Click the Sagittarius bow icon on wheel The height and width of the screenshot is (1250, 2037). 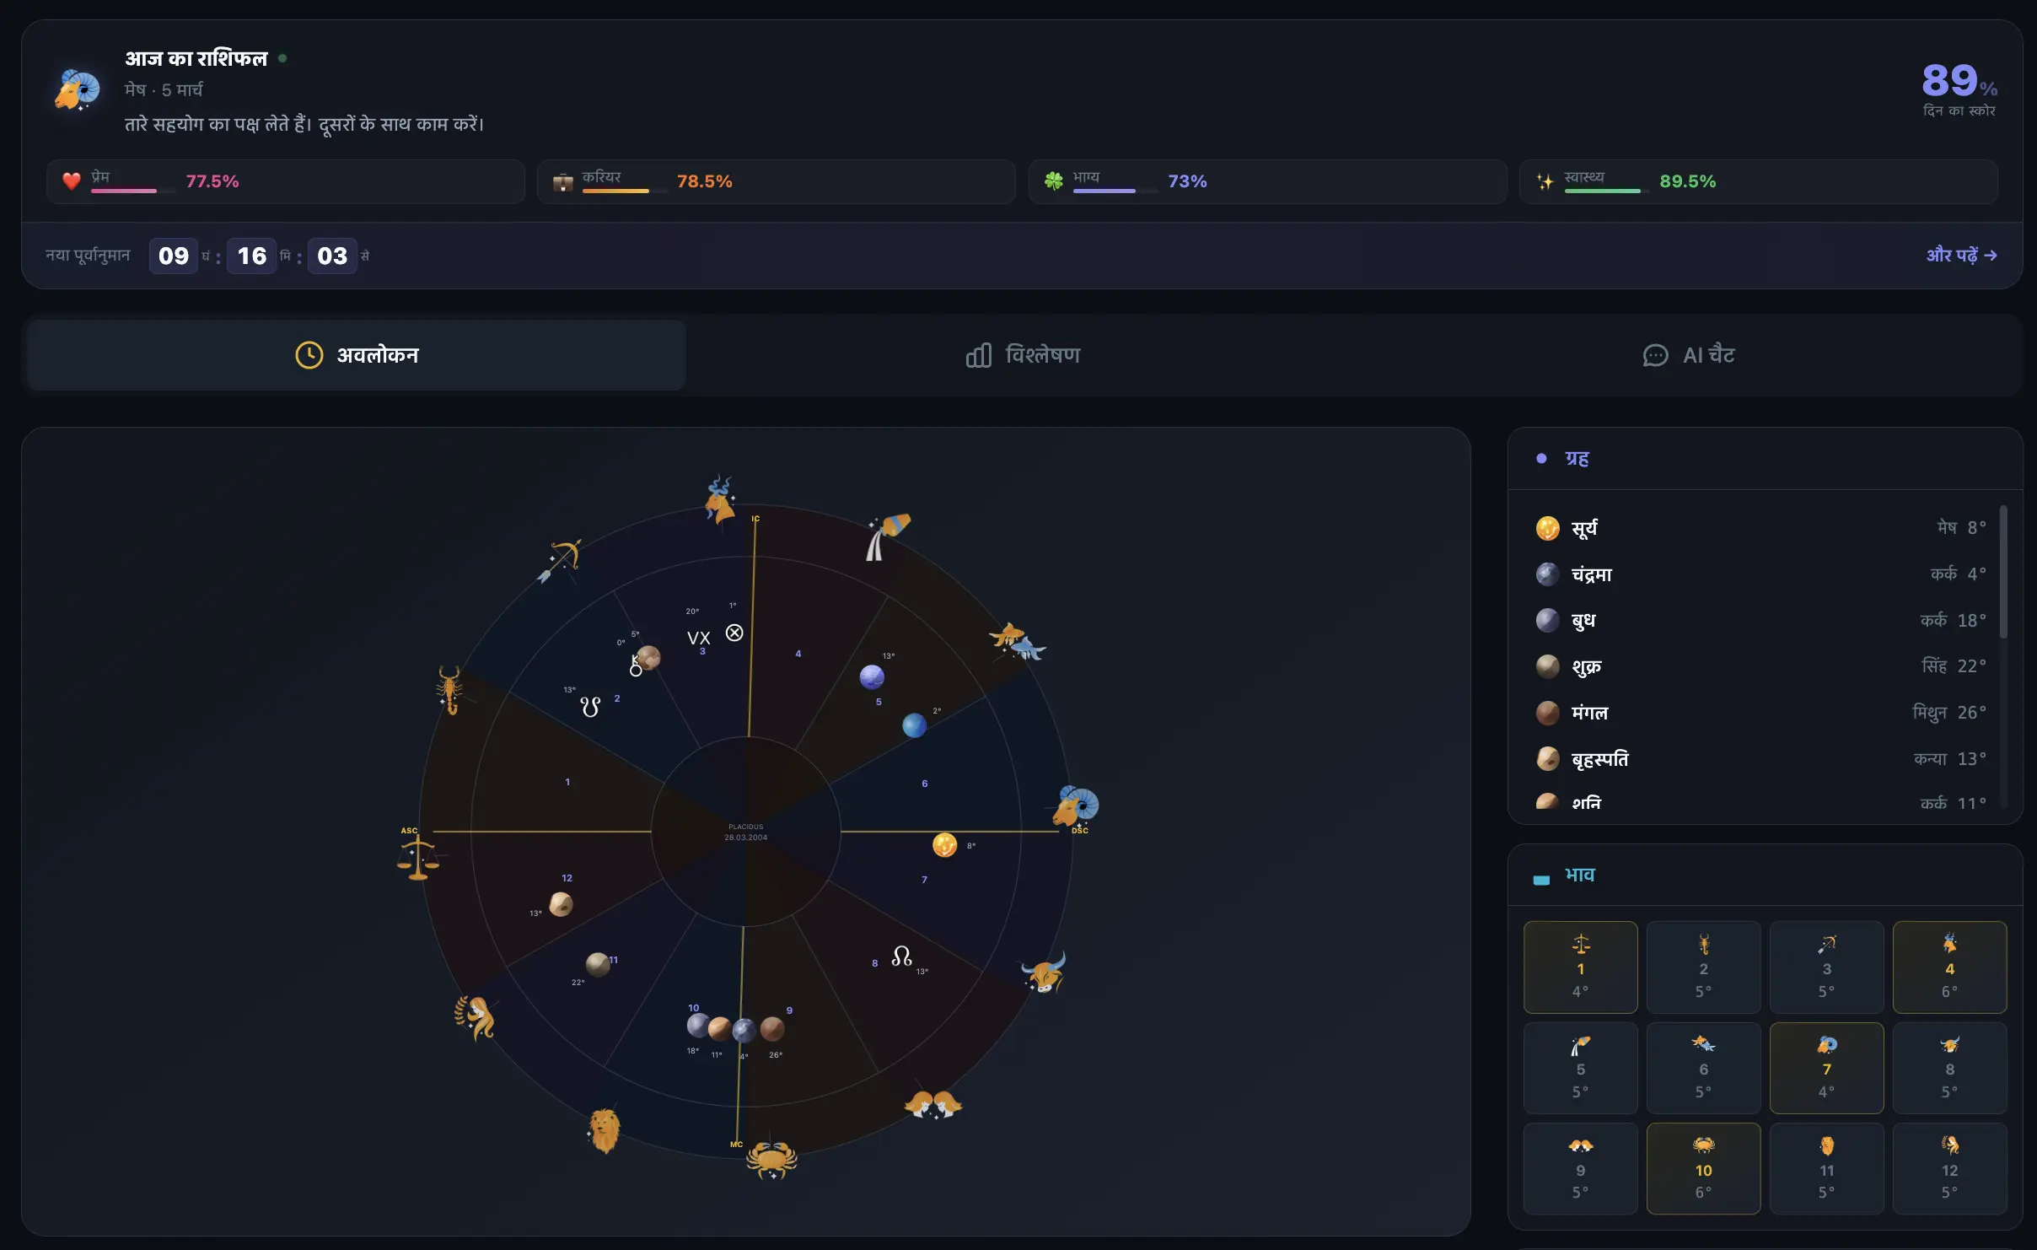click(561, 561)
